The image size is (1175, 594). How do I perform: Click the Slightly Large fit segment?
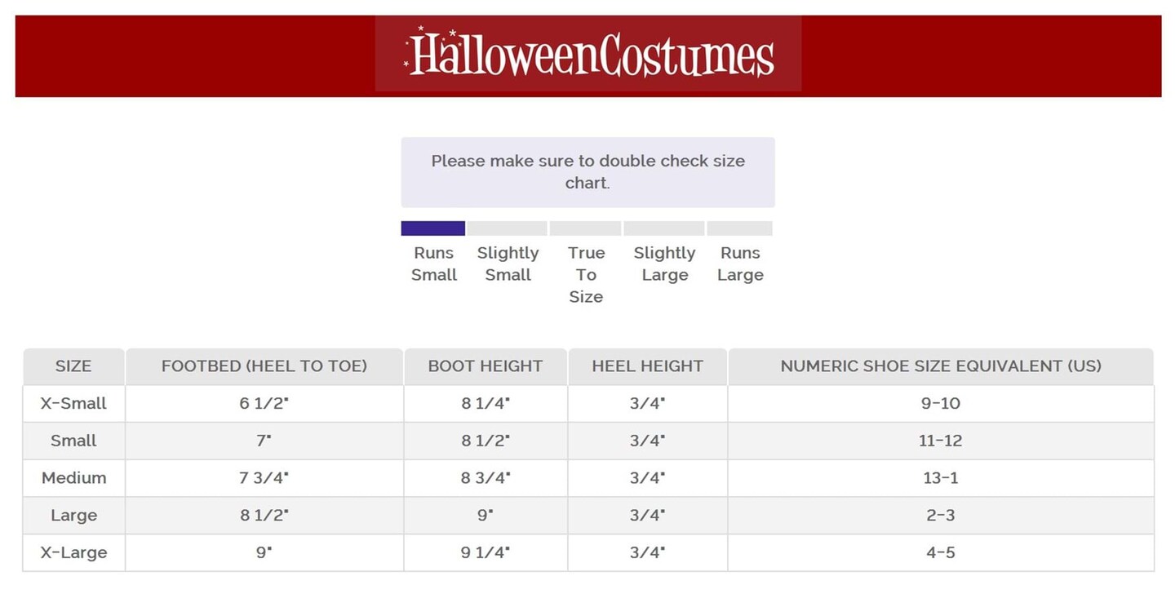point(664,228)
